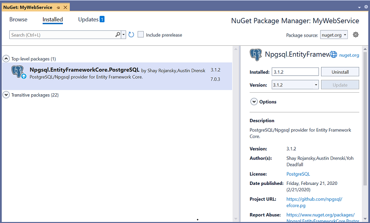
Task: Click the Update button
Action: [x=340, y=85]
